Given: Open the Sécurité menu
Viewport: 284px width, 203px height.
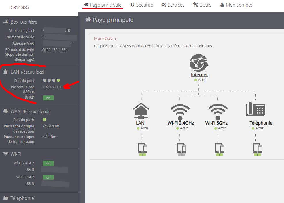Looking at the screenshot, I should coord(141,5).
